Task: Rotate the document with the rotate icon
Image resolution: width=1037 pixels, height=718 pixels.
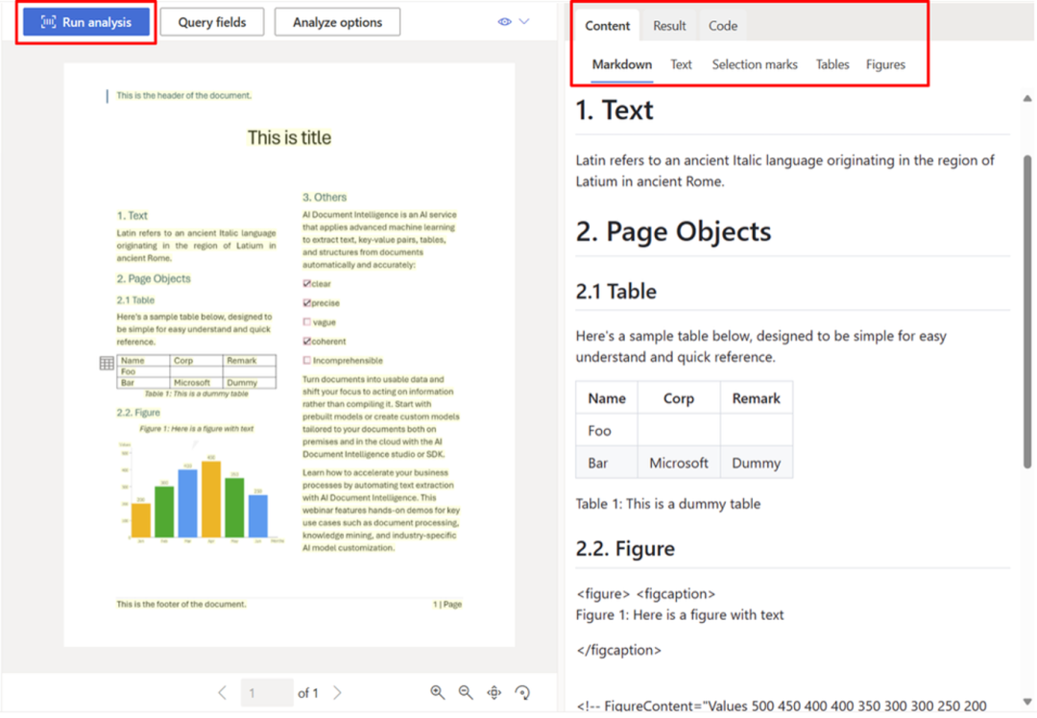Action: tap(522, 692)
